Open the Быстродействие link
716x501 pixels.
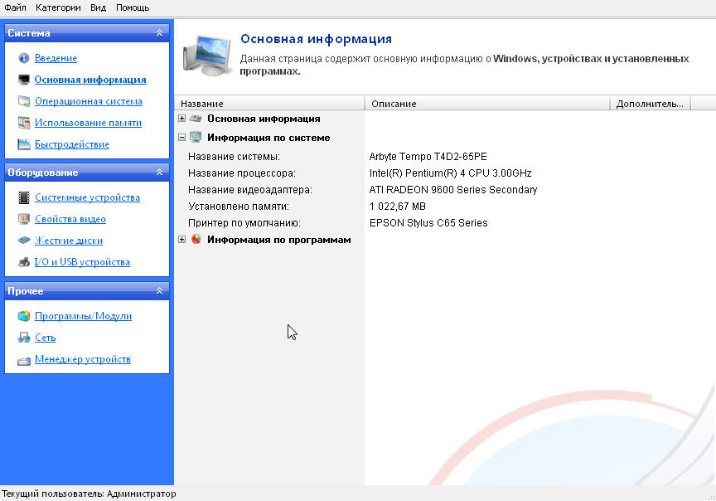pos(72,144)
